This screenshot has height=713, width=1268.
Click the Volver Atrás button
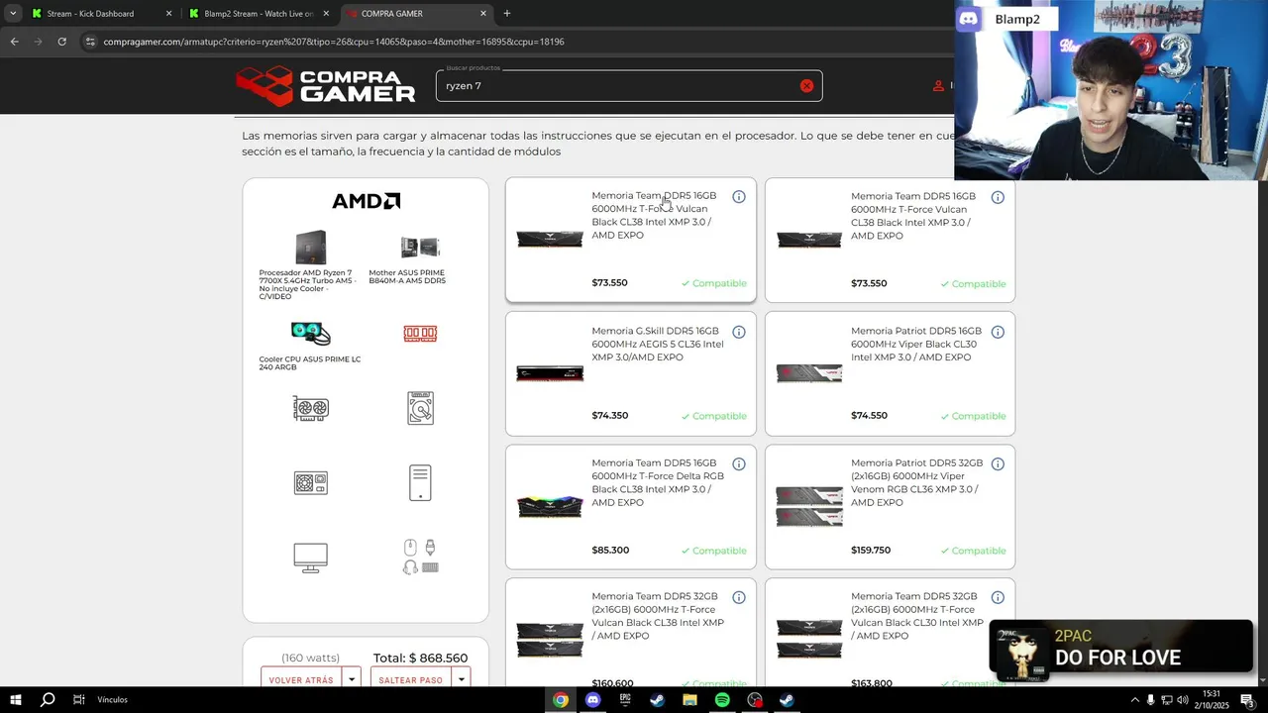click(301, 680)
